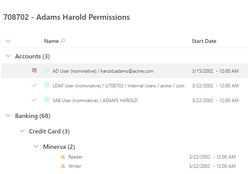Screen dimensions: 248x174
Task: Click the cyan square icon for LDAP User
Action: tap(47, 85)
